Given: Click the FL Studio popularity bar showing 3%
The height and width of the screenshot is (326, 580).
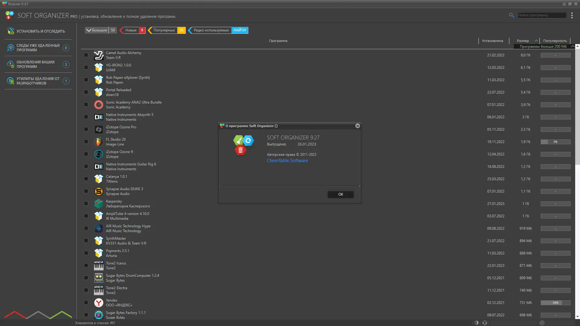Looking at the screenshot, I should (556, 142).
